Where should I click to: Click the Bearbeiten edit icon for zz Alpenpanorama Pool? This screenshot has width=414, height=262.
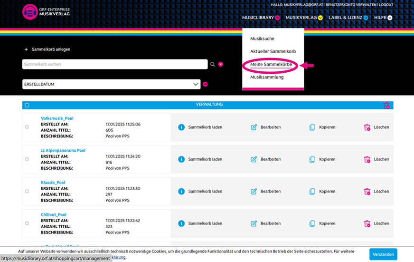point(254,159)
